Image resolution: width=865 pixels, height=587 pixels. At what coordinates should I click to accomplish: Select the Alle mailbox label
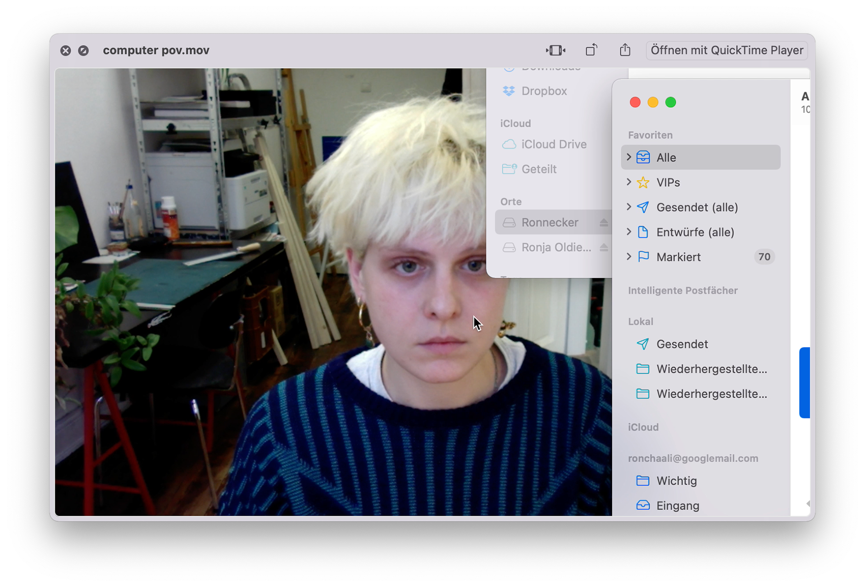click(x=666, y=157)
